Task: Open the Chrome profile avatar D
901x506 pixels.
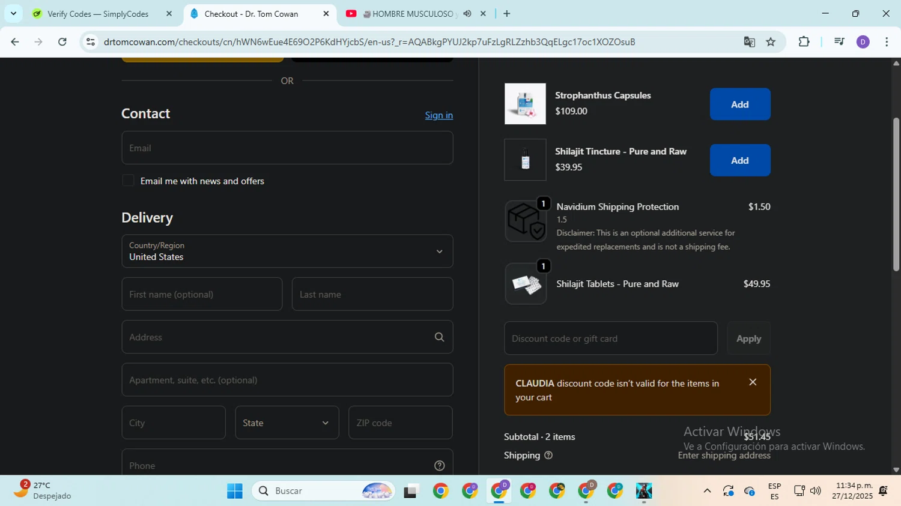Action: (x=863, y=41)
